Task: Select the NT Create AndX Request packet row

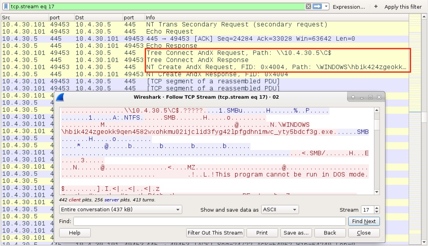Action: pos(205,67)
